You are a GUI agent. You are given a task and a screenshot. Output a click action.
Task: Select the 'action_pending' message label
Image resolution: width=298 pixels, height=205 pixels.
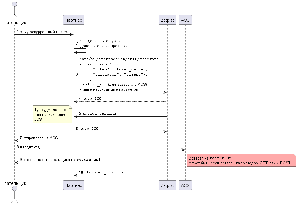coord(99,113)
